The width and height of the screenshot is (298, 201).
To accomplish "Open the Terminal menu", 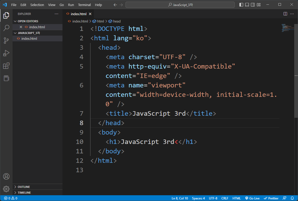I will (84, 5).
